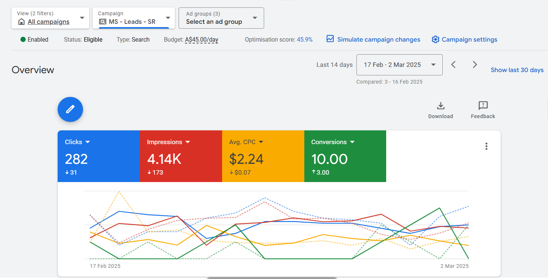This screenshot has width=548, height=279.
Task: Open the Impressions metric dropdown
Action: pyautogui.click(x=188, y=142)
